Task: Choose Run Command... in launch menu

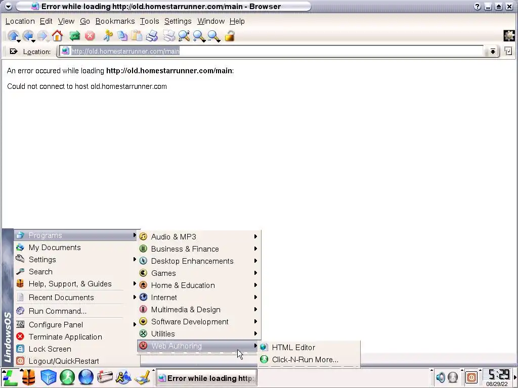Action: tap(75, 311)
